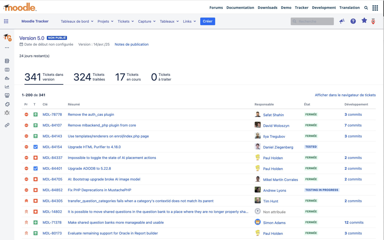Click the red location pin icon top right

click(373, 21)
